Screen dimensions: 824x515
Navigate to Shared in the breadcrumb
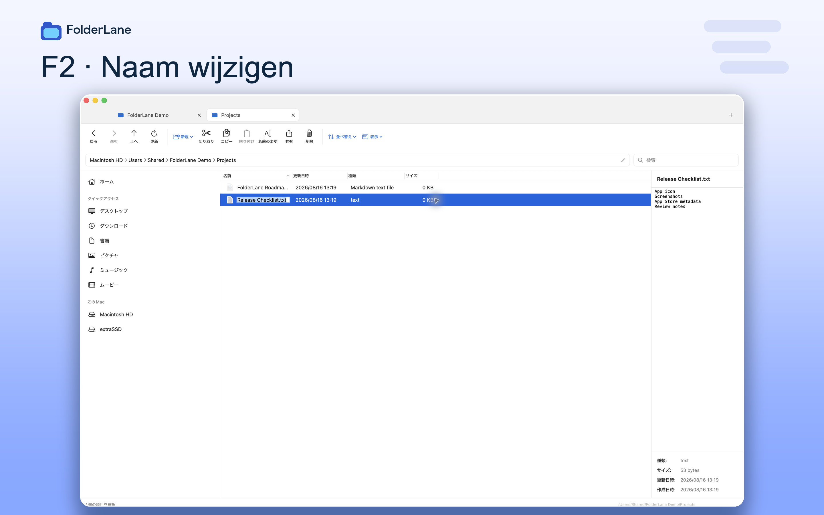[156, 160]
